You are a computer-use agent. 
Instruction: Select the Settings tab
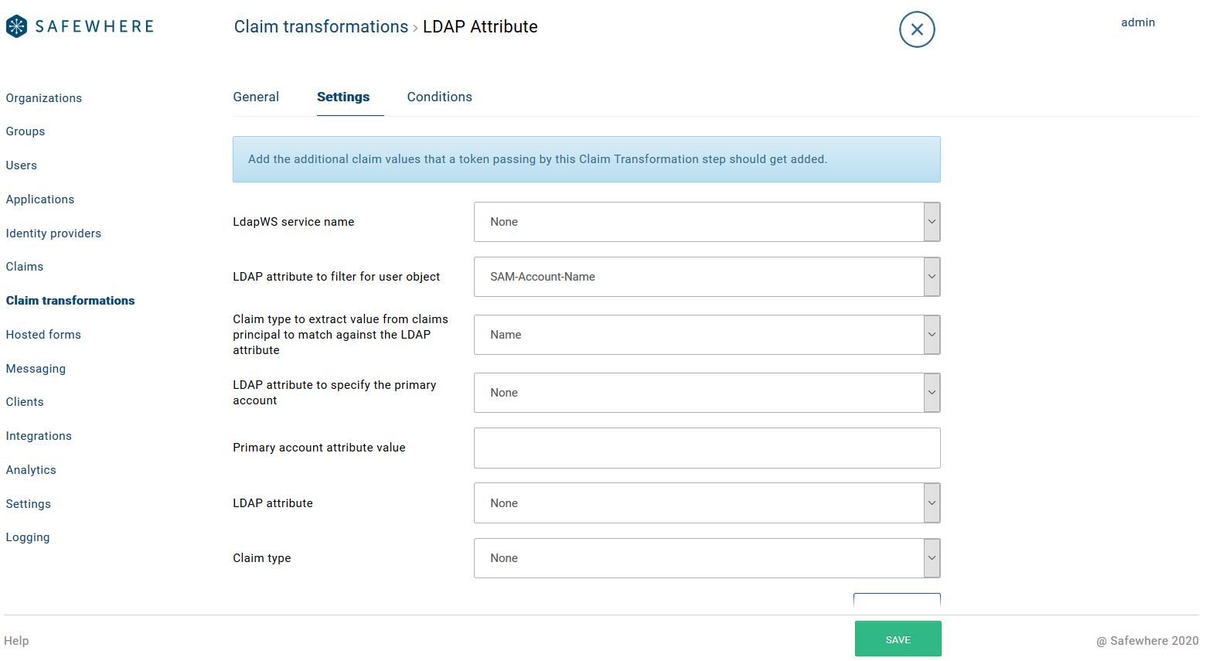pyautogui.click(x=343, y=97)
